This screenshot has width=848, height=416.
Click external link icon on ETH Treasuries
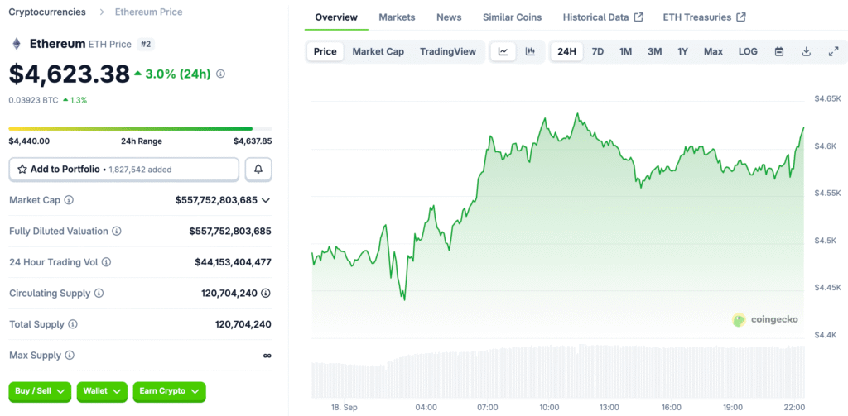tap(741, 17)
